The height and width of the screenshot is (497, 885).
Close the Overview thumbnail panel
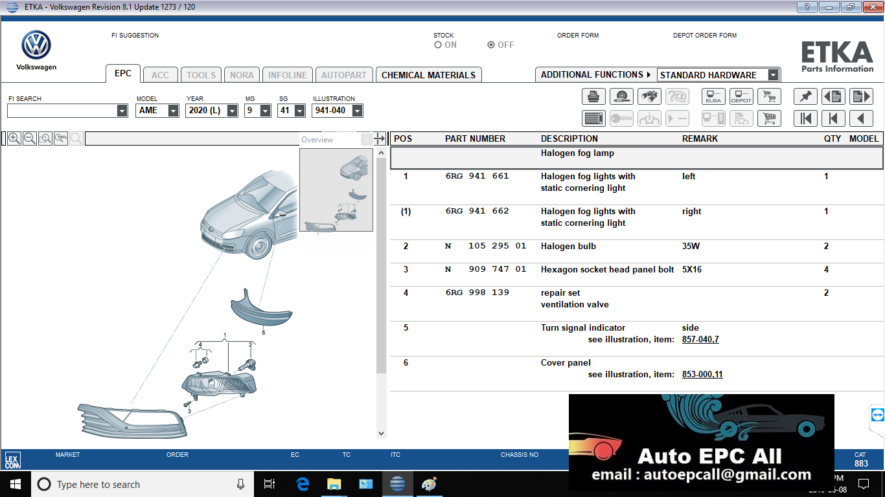pyautogui.click(x=366, y=140)
